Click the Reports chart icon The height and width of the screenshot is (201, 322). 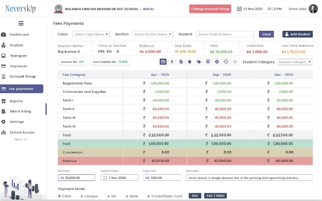point(4,101)
